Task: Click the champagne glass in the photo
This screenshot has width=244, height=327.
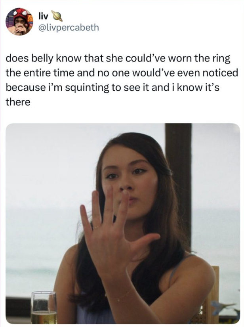Action: click(x=44, y=308)
